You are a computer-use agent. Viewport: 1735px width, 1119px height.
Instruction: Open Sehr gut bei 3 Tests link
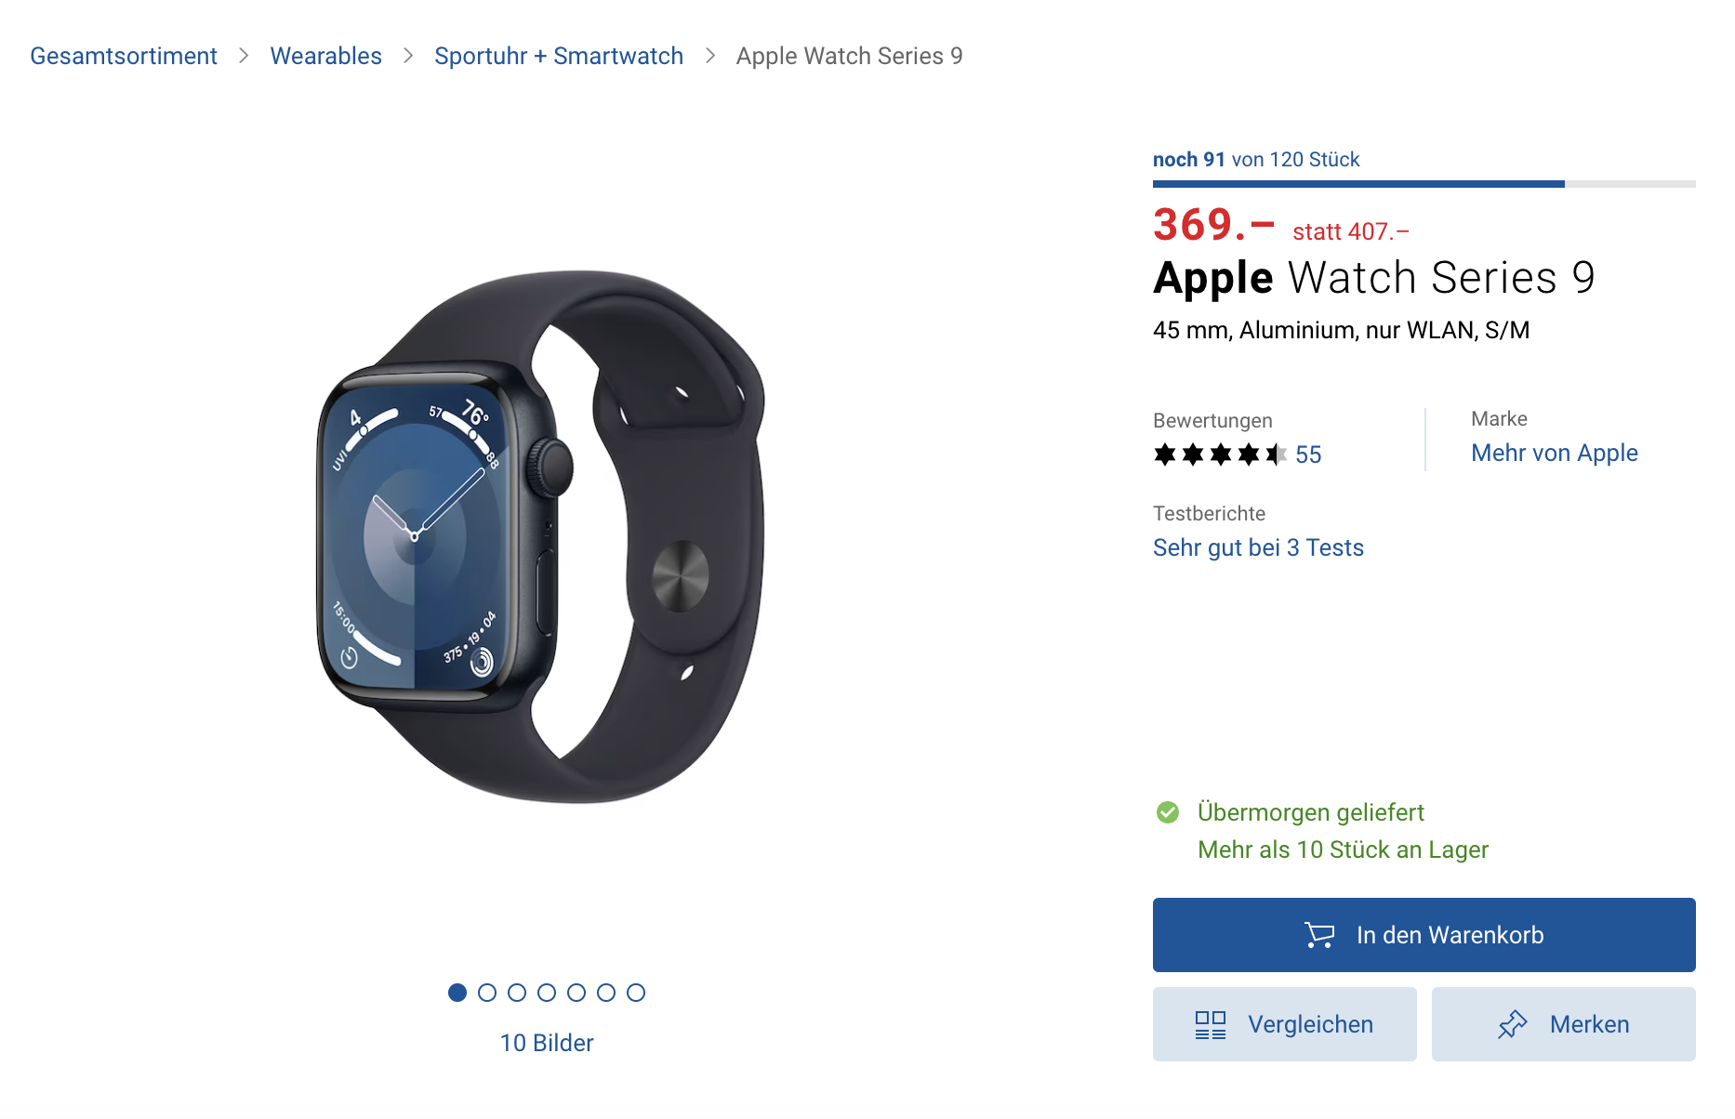click(1258, 547)
